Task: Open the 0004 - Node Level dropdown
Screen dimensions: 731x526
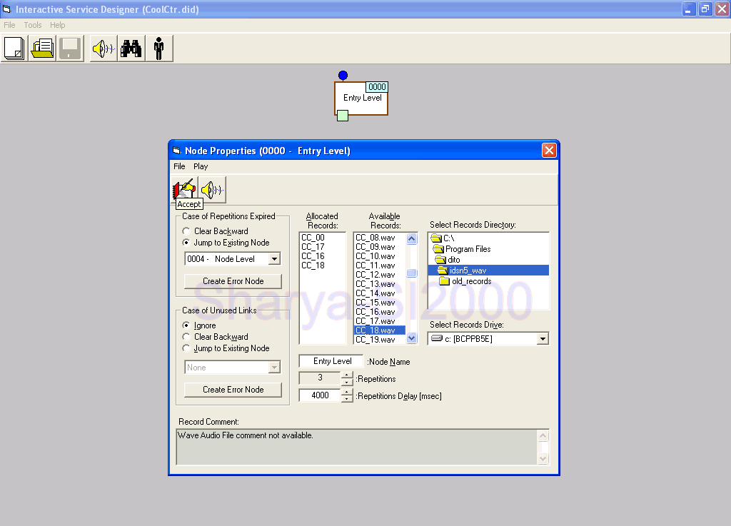Action: click(274, 259)
